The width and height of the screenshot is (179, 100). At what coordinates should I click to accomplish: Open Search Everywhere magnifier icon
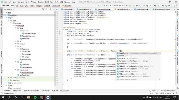(x=174, y=6)
